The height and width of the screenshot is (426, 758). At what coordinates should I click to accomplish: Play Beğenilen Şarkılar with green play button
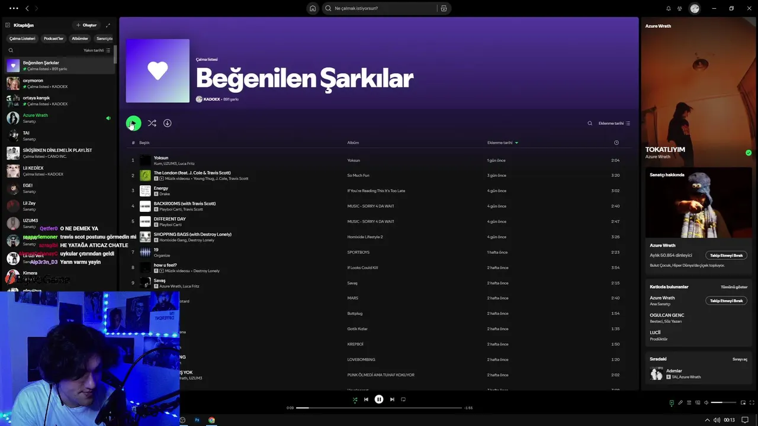point(133,123)
